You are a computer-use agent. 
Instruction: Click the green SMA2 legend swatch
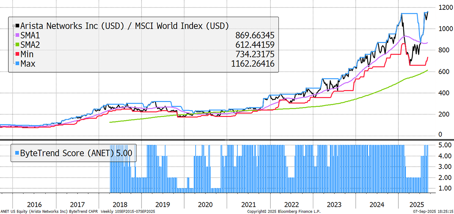[17, 45]
